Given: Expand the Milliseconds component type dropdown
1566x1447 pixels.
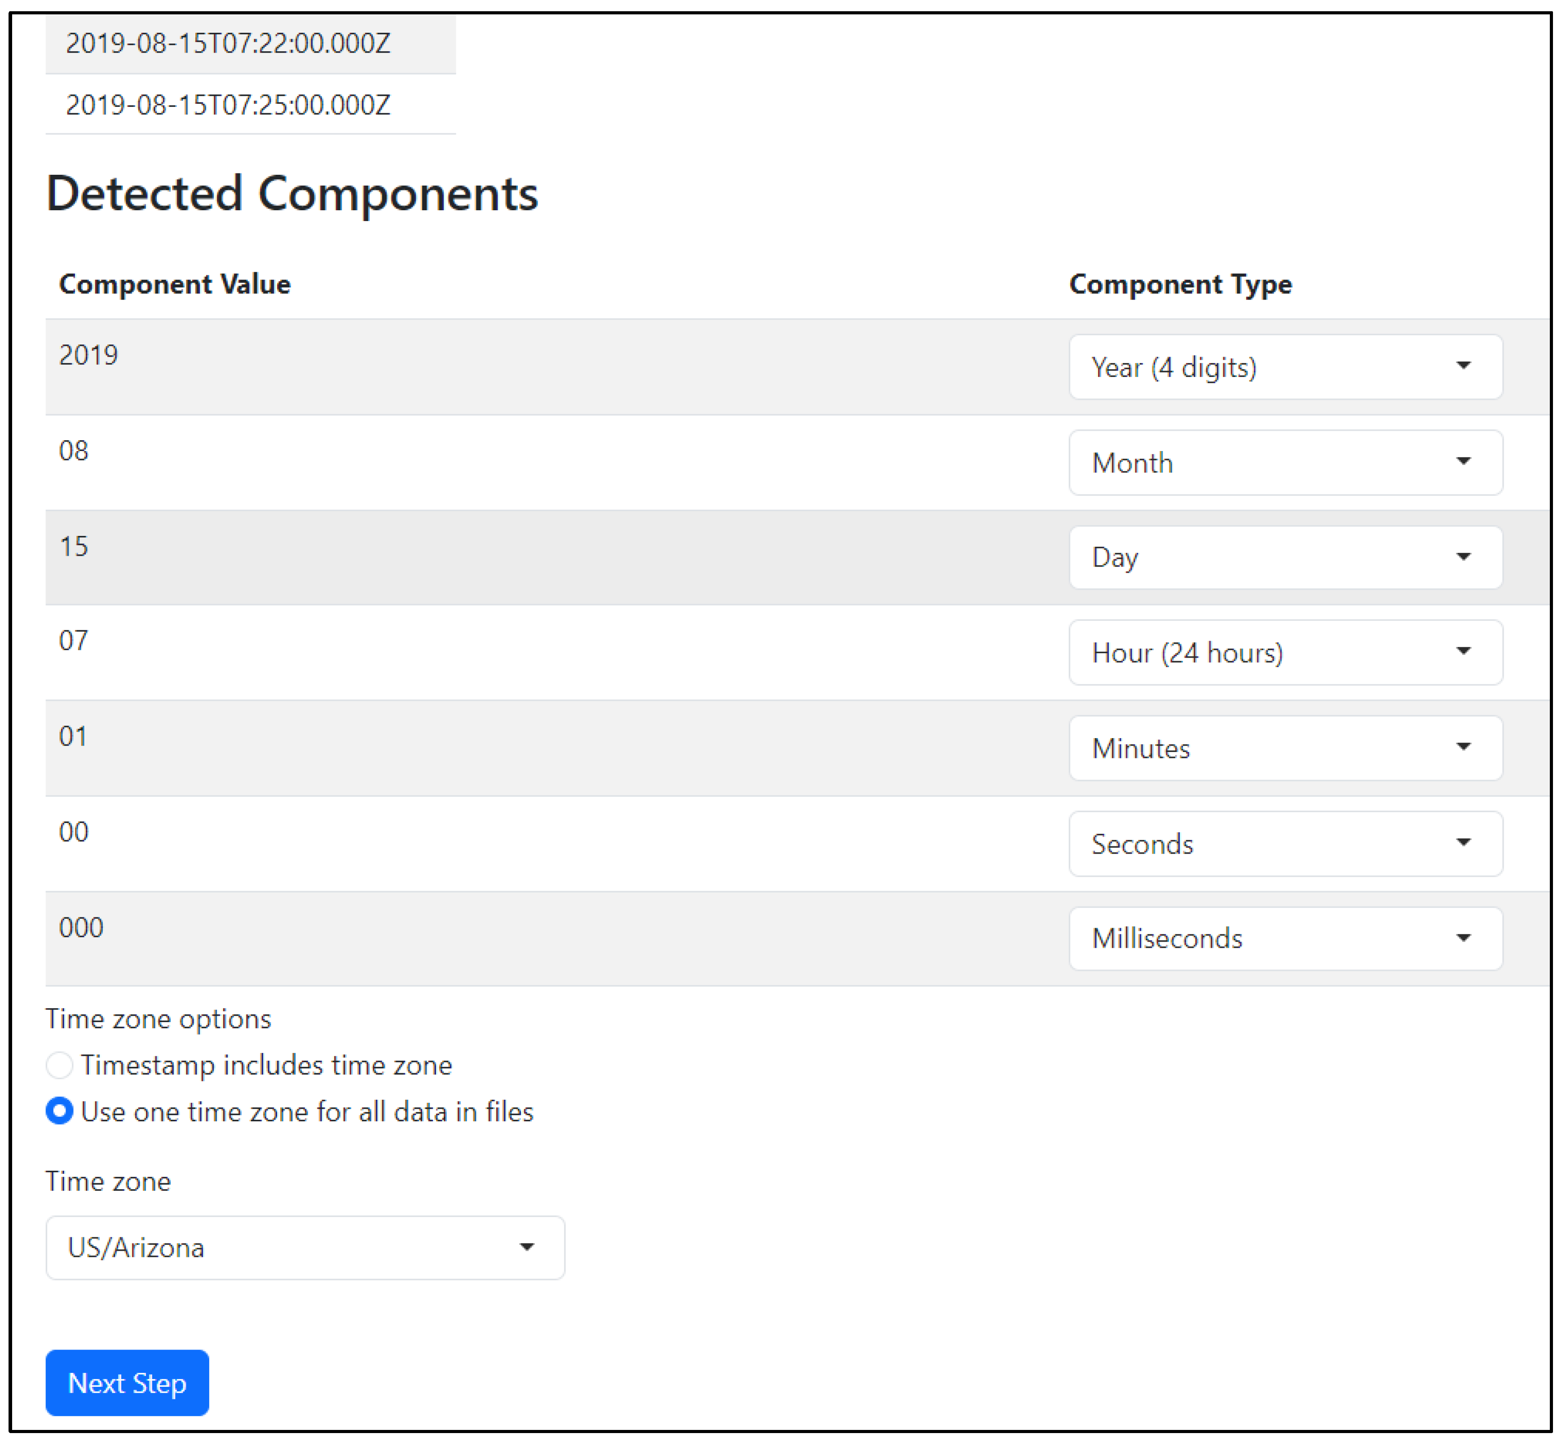Looking at the screenshot, I should pos(1285,938).
